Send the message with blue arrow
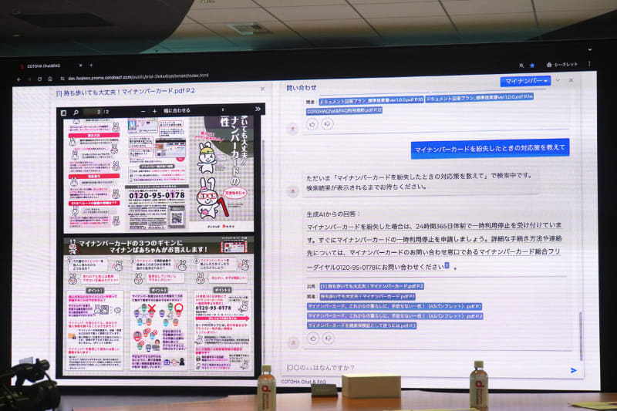The image size is (617, 411). pos(574,370)
